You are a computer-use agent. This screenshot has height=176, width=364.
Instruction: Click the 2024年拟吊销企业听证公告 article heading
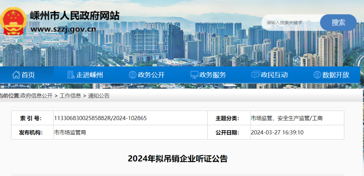pyautogui.click(x=178, y=159)
